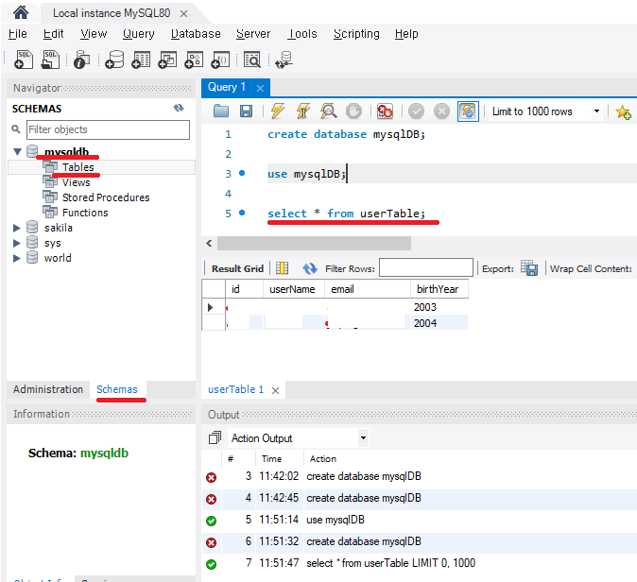Go to the Home screen tab icon

pos(21,12)
